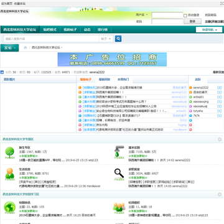This screenshot has height=224, width=224.
Task: Select the 最新回复 tab
Action: (105, 80)
